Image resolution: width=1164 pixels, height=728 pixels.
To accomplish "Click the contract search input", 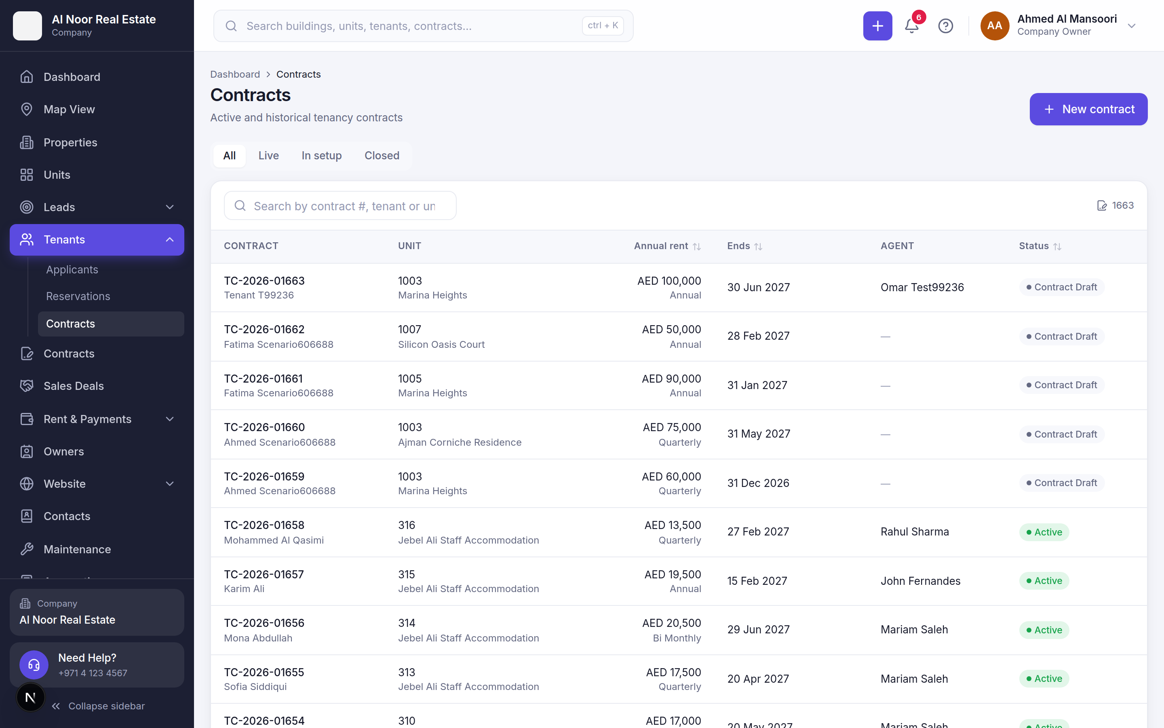I will pos(340,205).
